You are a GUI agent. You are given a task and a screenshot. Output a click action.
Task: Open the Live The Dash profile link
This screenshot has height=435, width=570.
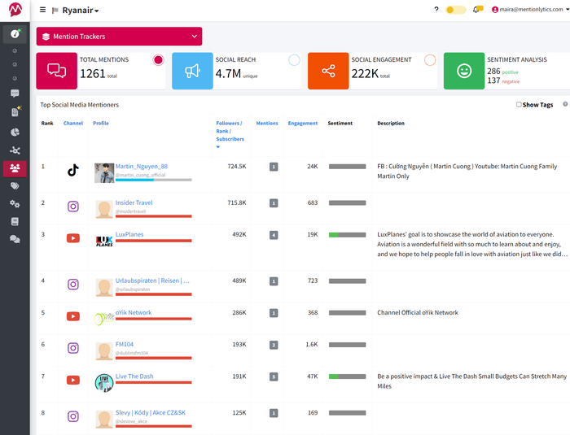pyautogui.click(x=134, y=376)
